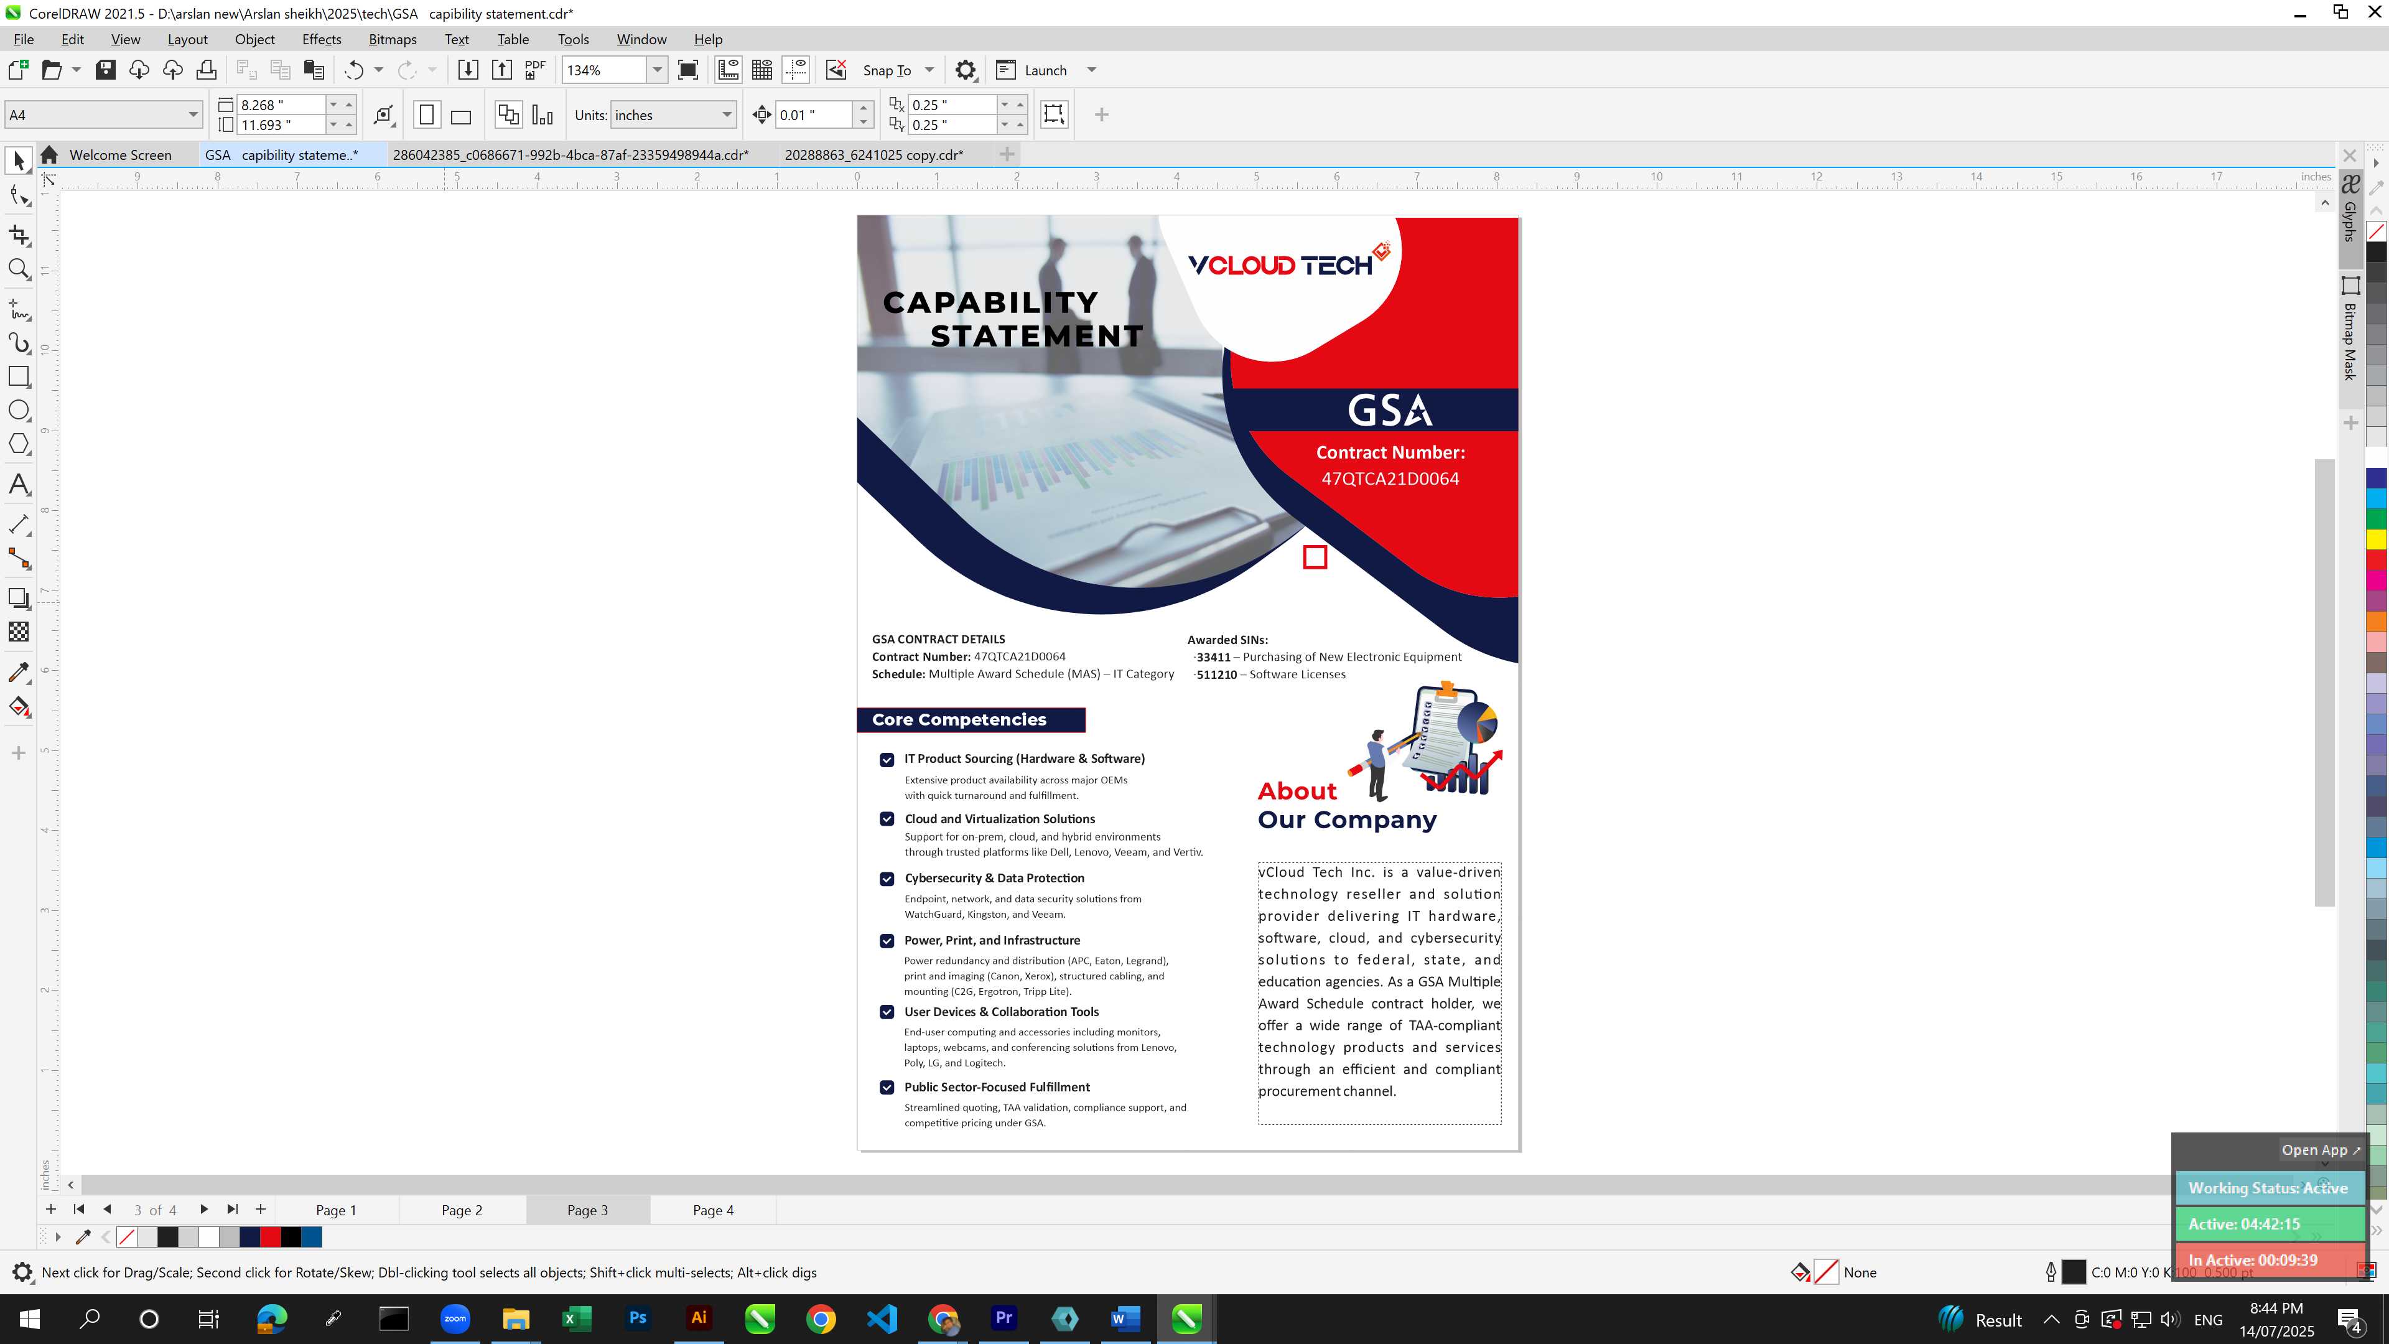Expand the Launch dropdown arrow
The width and height of the screenshot is (2389, 1344).
(x=1092, y=70)
